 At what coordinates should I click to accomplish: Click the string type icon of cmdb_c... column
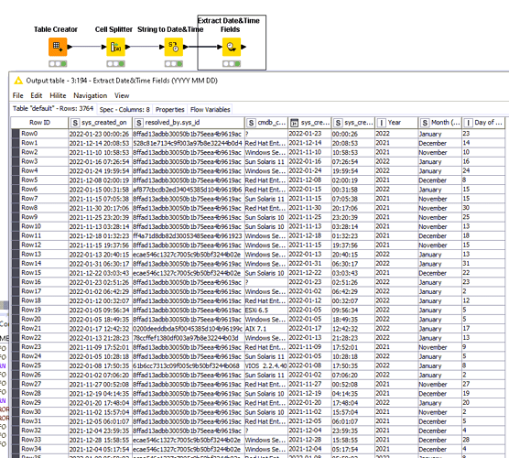tap(251, 123)
